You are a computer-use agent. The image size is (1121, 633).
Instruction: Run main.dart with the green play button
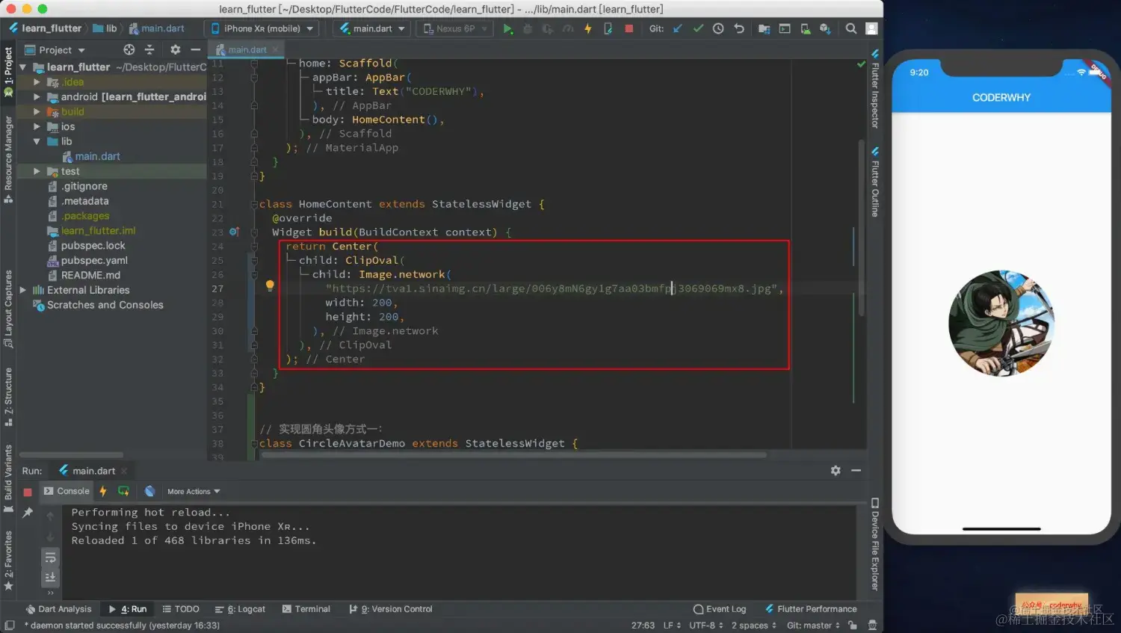click(507, 28)
